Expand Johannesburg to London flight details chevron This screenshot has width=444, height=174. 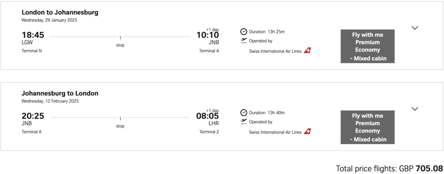(415, 109)
